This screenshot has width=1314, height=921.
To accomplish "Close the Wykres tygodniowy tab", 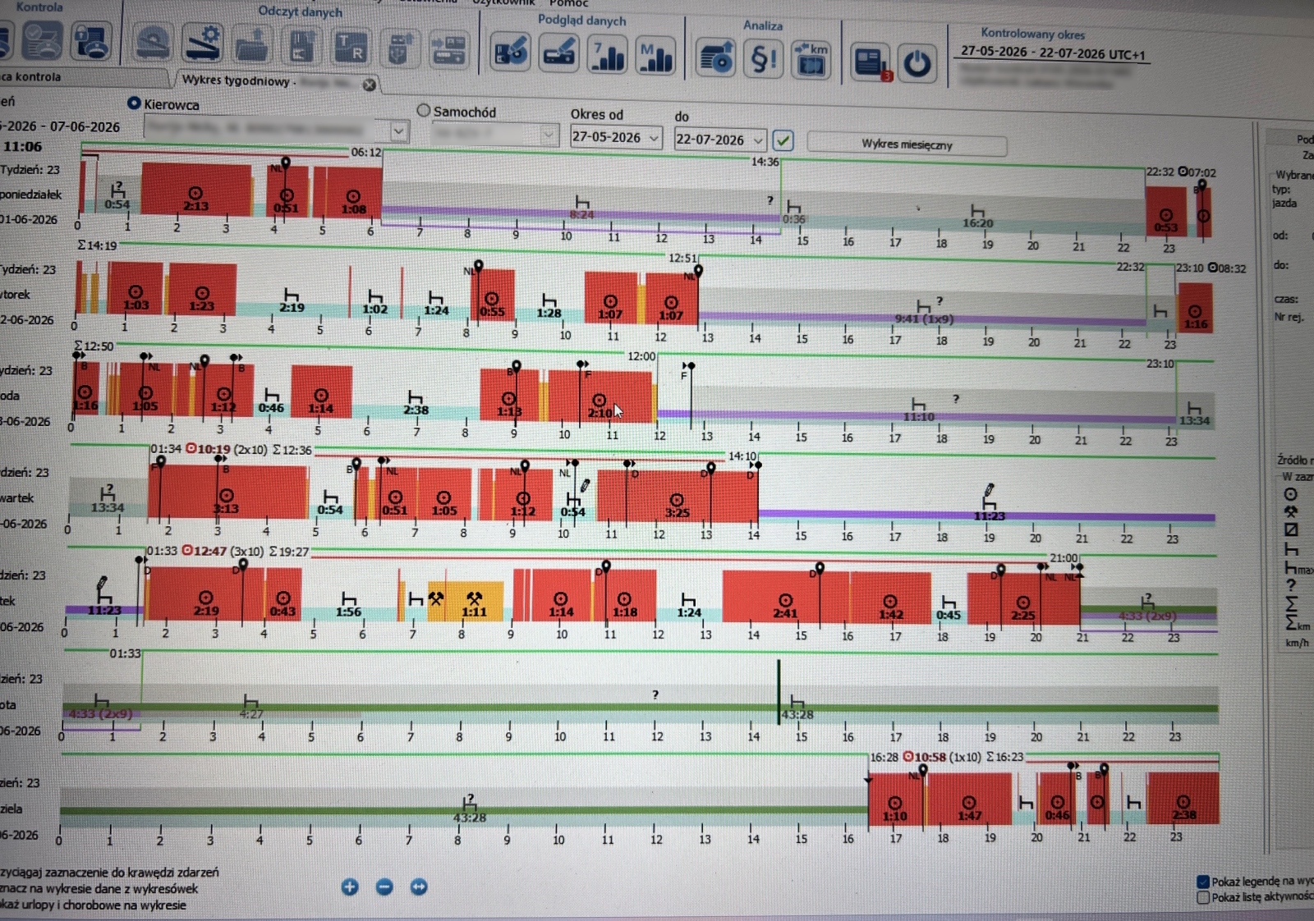I will [370, 85].
